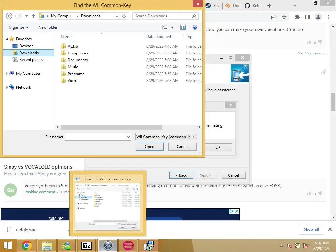336x252 pixels.
Task: Click in the Search Downloads box
Action: 162,16
